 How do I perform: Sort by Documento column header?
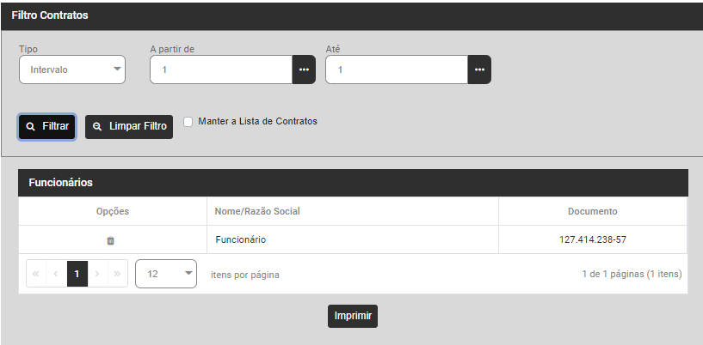pyautogui.click(x=592, y=211)
